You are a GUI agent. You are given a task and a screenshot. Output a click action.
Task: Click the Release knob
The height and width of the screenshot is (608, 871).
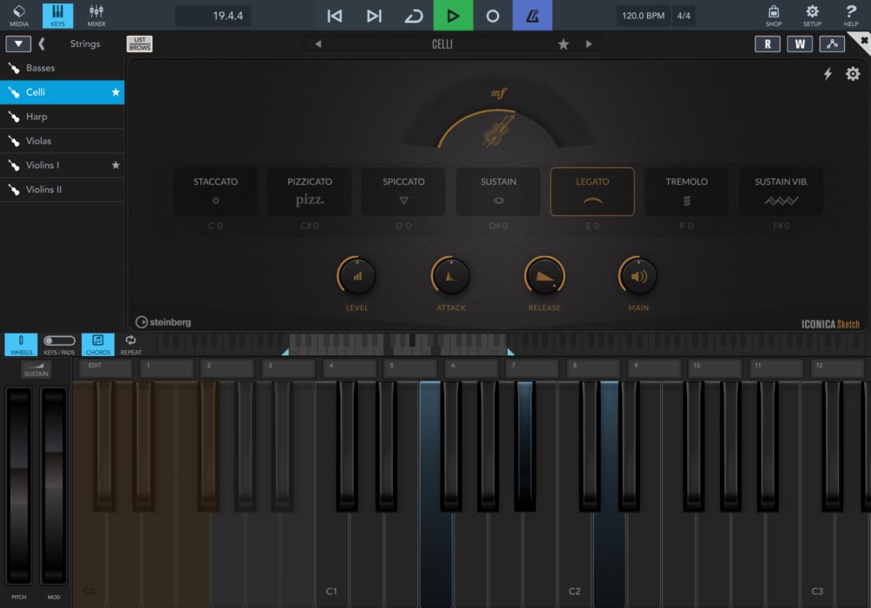[544, 275]
